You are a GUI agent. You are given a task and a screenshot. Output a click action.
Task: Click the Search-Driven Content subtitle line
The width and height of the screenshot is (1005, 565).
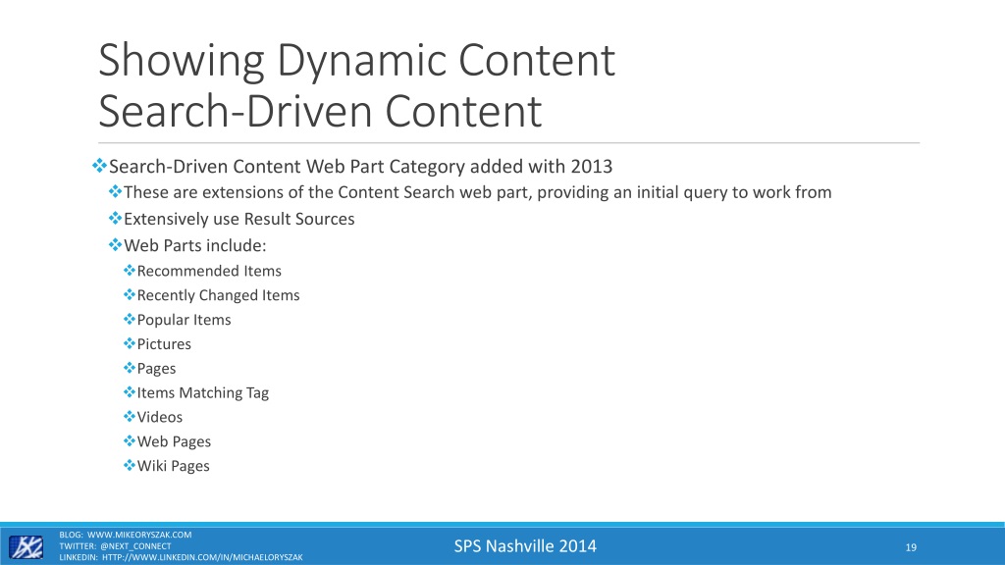[320, 111]
